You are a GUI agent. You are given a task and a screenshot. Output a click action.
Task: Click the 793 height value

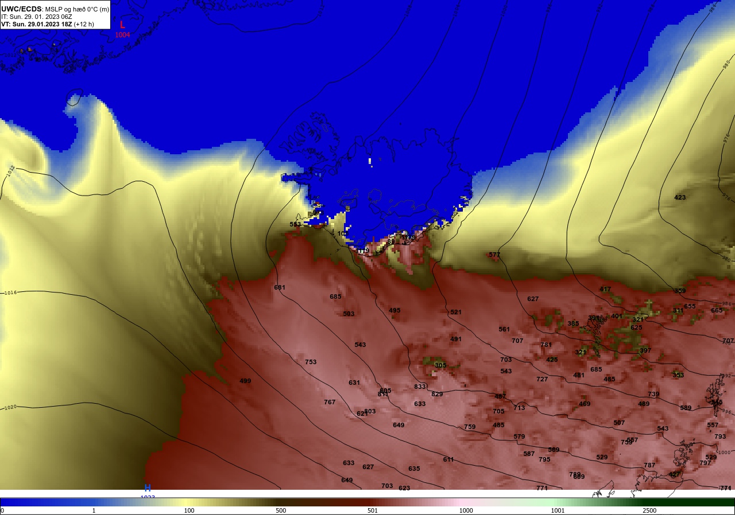pyautogui.click(x=720, y=436)
